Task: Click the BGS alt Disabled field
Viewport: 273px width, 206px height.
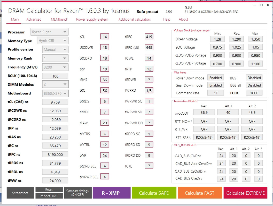Action: tap(254, 85)
